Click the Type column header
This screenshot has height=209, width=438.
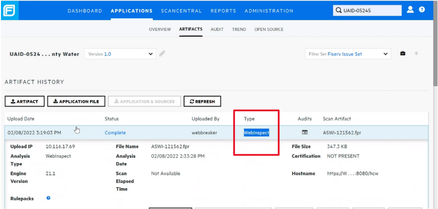(249, 119)
